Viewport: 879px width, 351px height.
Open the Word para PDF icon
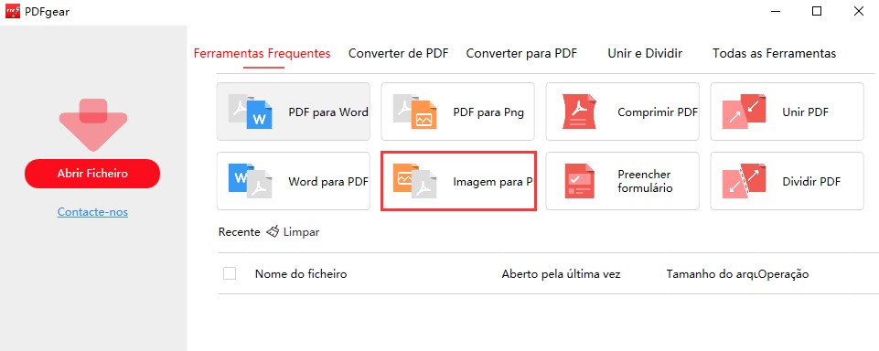point(250,181)
